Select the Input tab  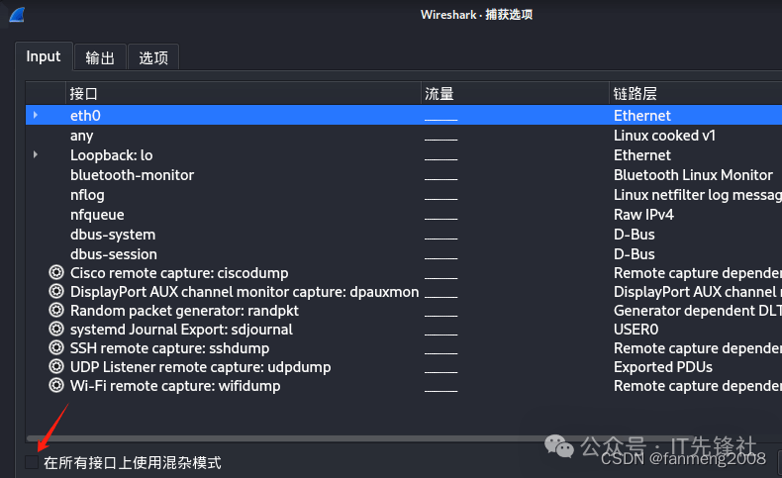(x=44, y=56)
